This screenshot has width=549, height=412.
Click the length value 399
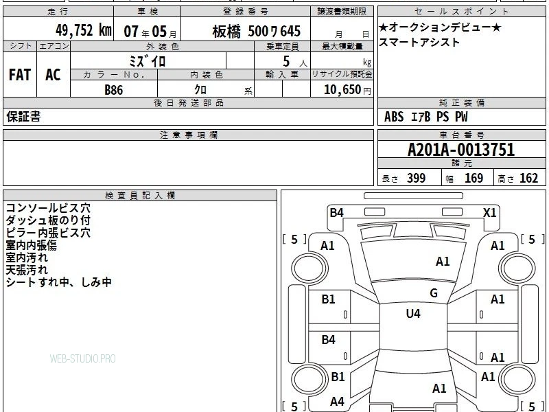(x=417, y=179)
